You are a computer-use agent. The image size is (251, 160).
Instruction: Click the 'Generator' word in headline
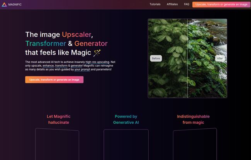pyautogui.click(x=91, y=44)
